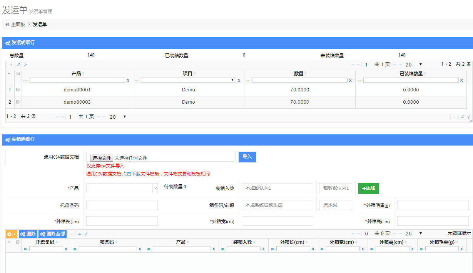Sort by the 数量 column header
The width and height of the screenshot is (473, 273).
[299, 74]
